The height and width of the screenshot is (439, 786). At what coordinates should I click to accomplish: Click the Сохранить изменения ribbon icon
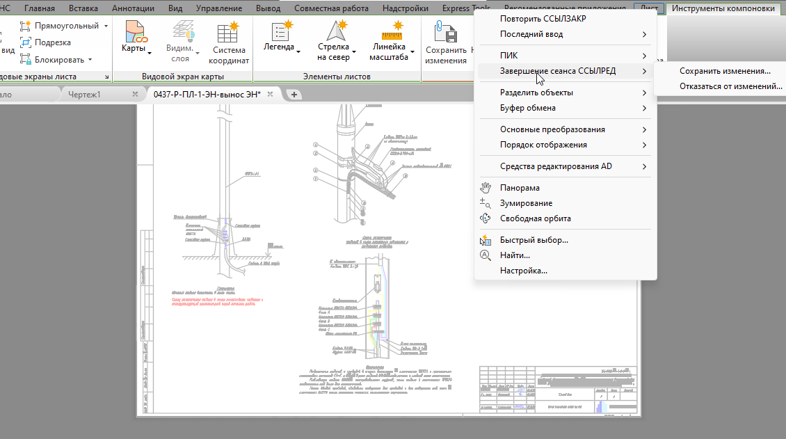tap(446, 32)
